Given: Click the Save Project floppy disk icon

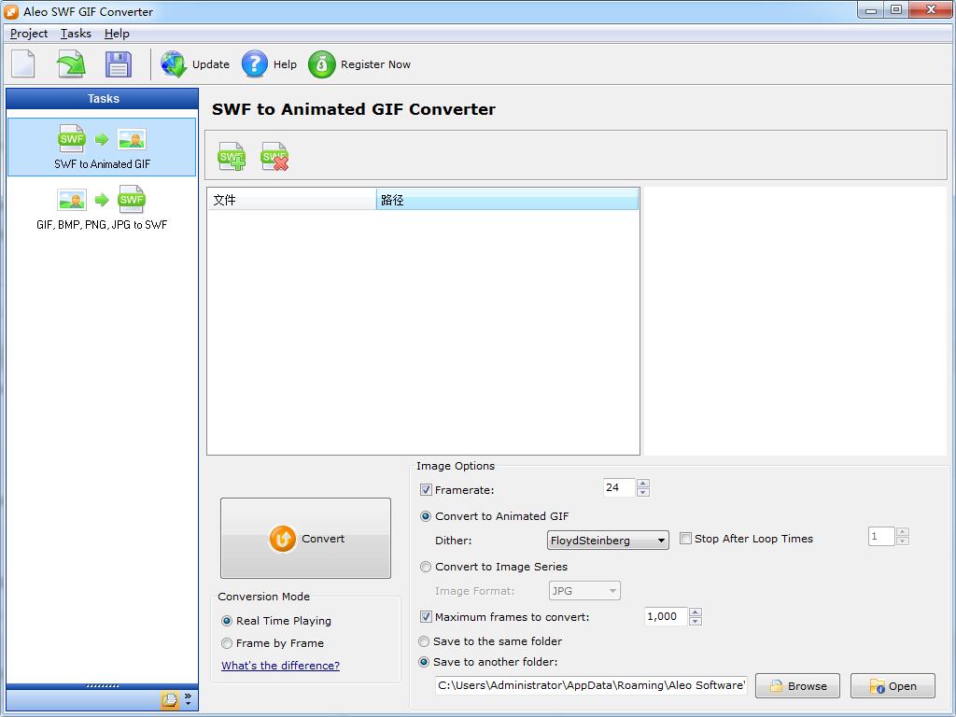Looking at the screenshot, I should pos(119,64).
